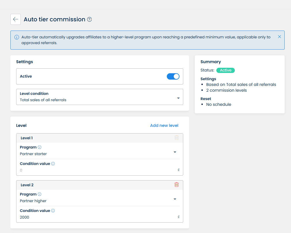This screenshot has width=291, height=233.
Task: Open the Level condition dropdown
Action: 99,97
